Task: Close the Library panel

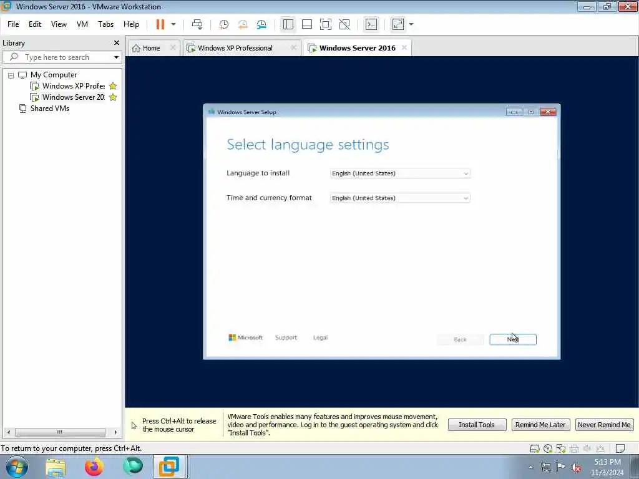Action: [117, 43]
